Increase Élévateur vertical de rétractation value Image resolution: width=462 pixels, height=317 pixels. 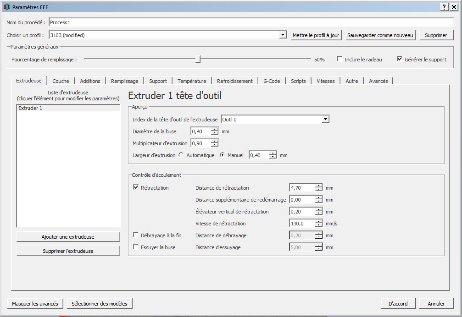319,209
